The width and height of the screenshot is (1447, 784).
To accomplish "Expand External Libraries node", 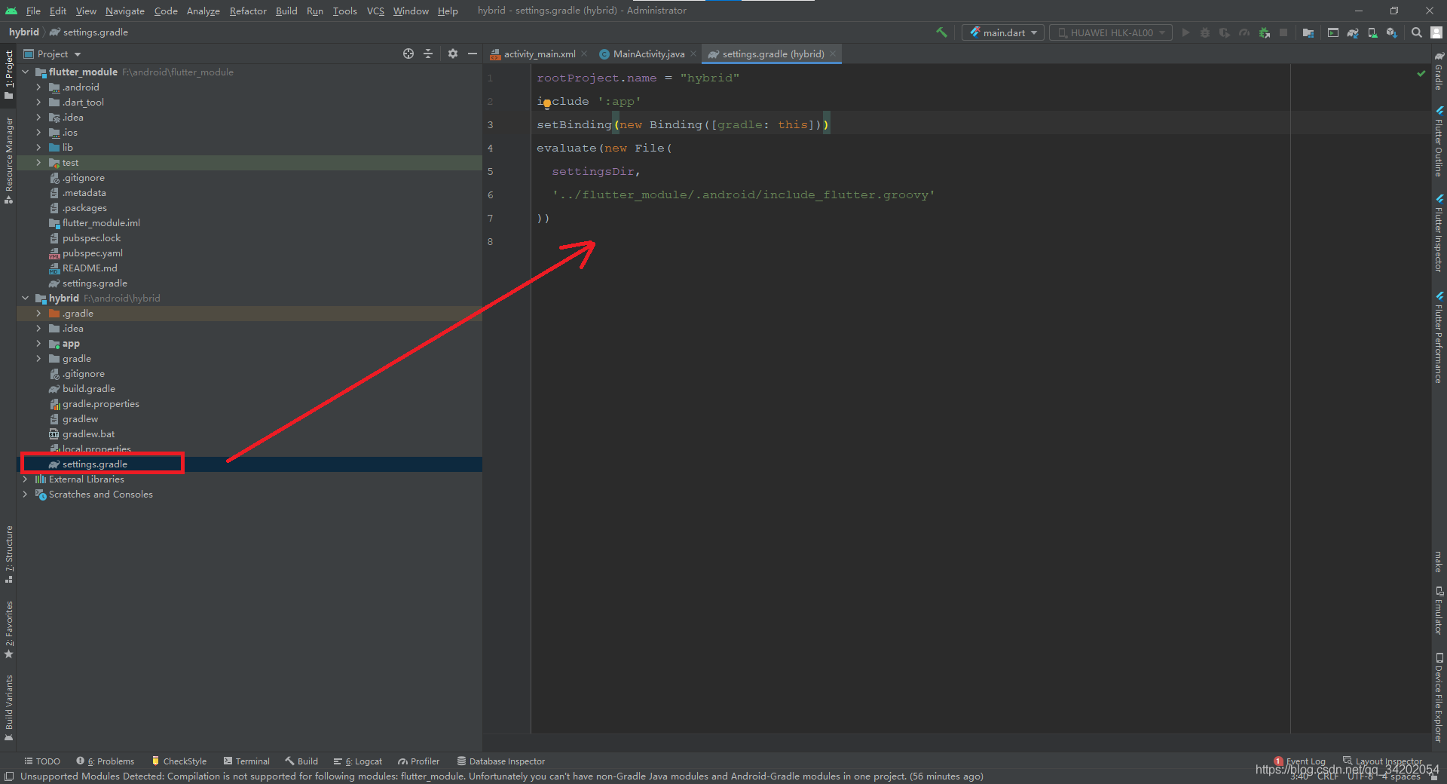I will click(x=26, y=479).
